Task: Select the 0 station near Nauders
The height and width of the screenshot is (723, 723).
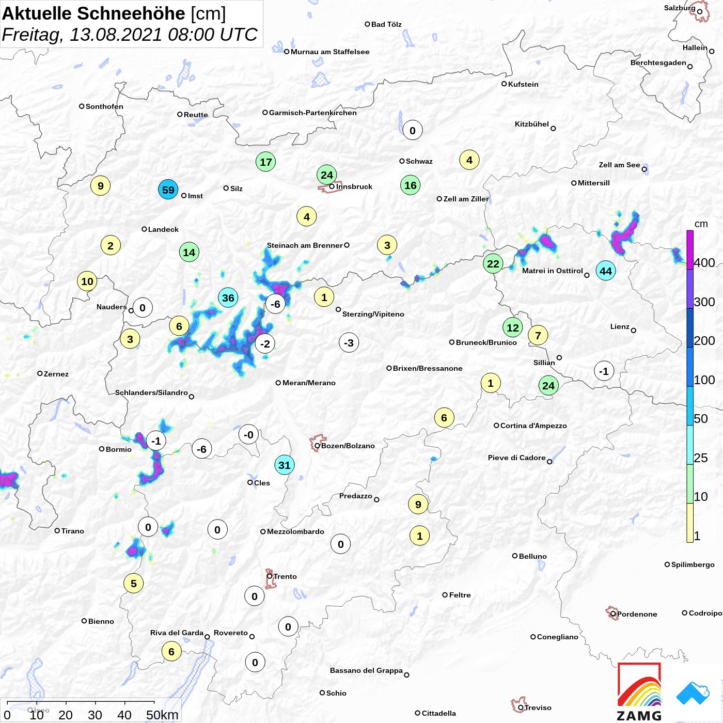Action: coord(143,308)
